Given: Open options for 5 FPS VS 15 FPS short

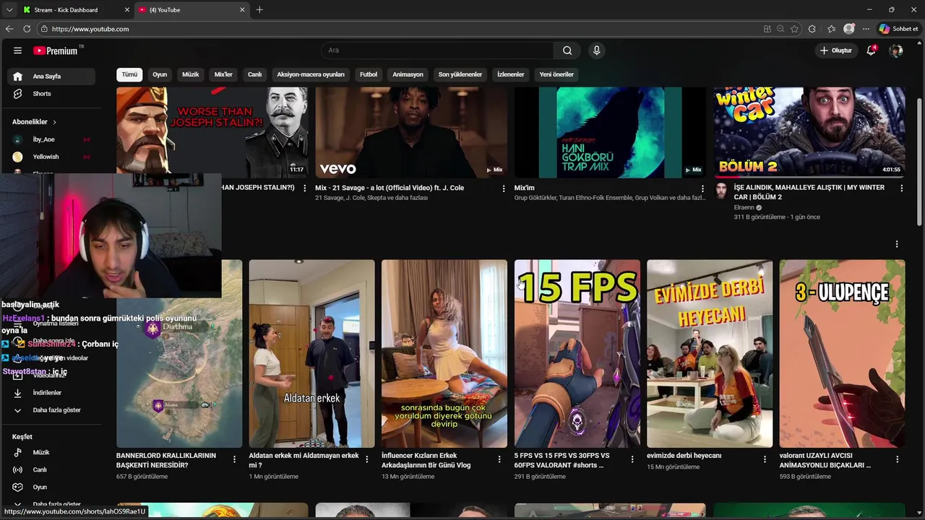Looking at the screenshot, I should pyautogui.click(x=632, y=459).
